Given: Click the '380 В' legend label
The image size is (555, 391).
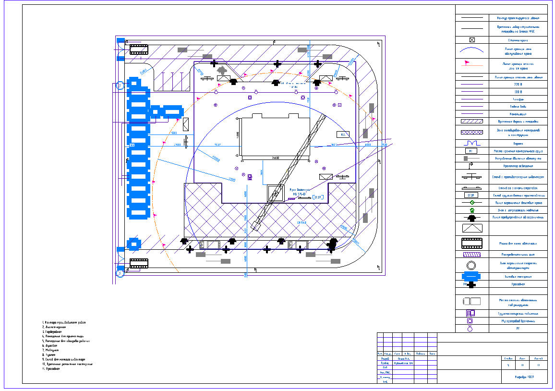Looking at the screenshot, I should pyautogui.click(x=518, y=92).
